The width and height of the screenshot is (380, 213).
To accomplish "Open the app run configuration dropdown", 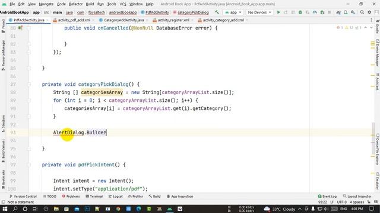I will coord(233,12).
